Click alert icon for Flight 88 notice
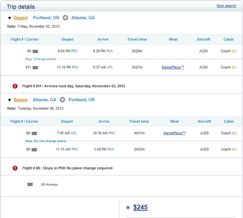Screen dimensions: 243x218 click(15, 168)
